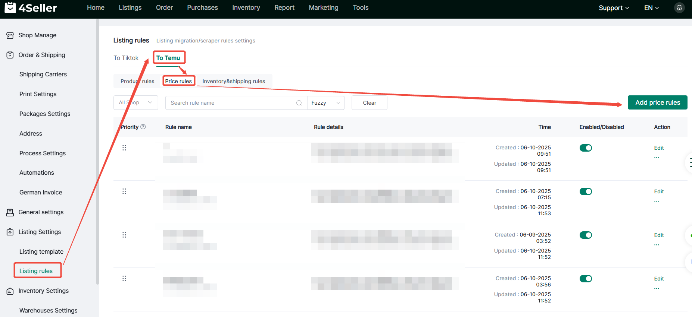Open the Marketing menu
The height and width of the screenshot is (317, 692).
pyautogui.click(x=324, y=7)
